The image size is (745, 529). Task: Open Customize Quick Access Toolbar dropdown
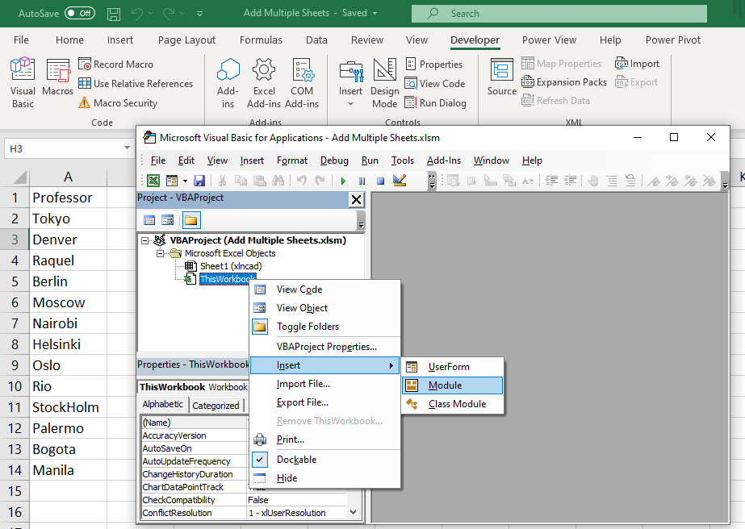(199, 14)
